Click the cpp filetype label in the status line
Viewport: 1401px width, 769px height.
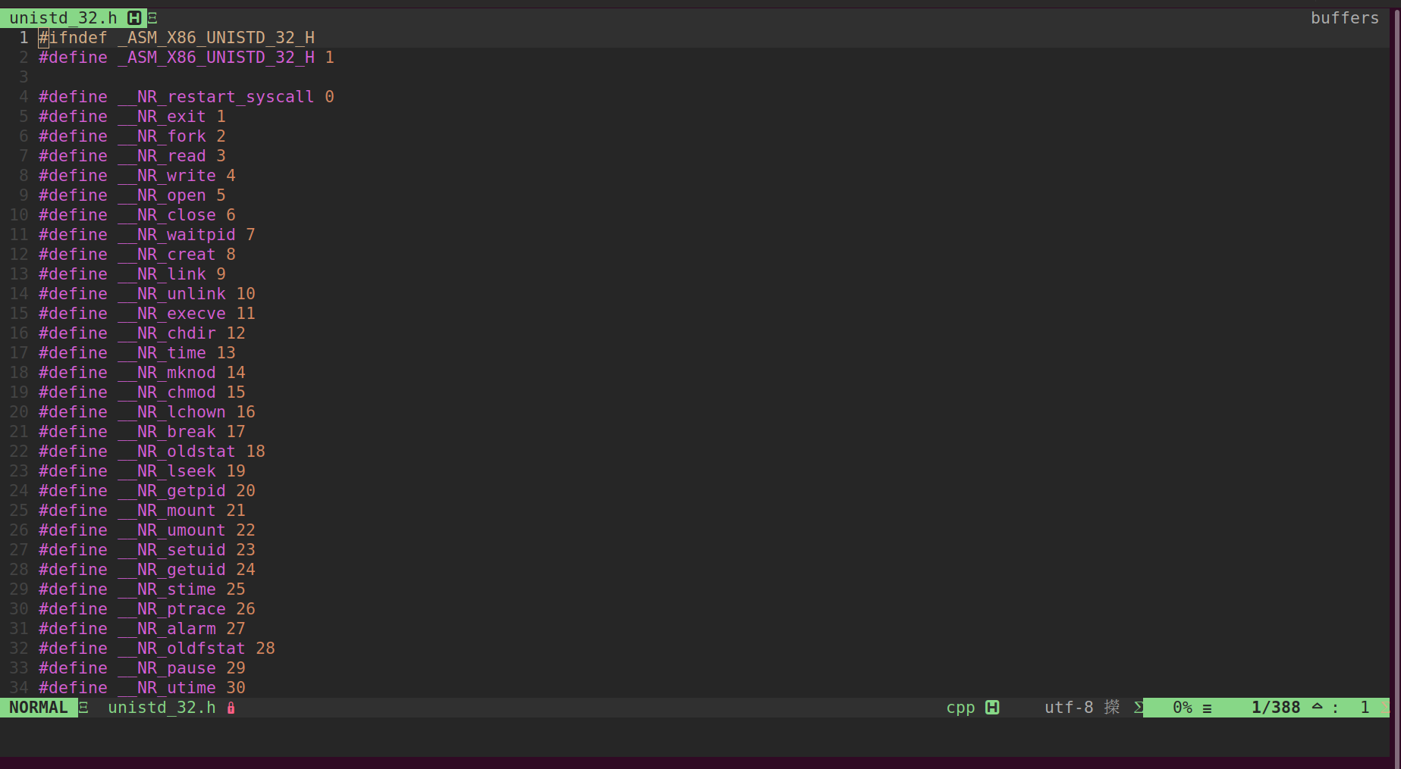pyautogui.click(x=960, y=708)
